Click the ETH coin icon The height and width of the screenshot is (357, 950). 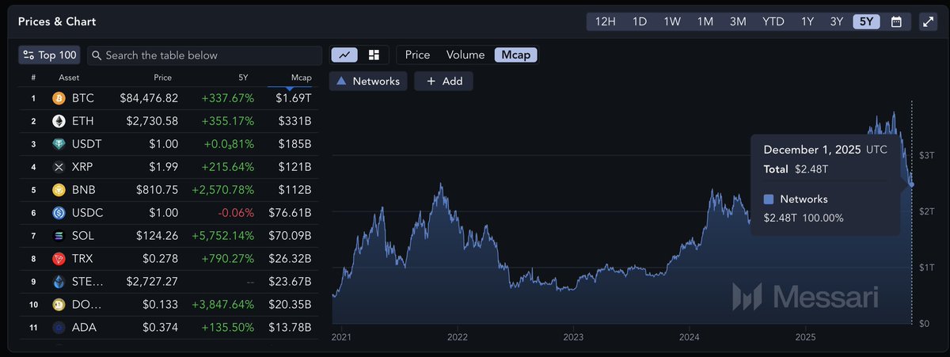(58, 121)
